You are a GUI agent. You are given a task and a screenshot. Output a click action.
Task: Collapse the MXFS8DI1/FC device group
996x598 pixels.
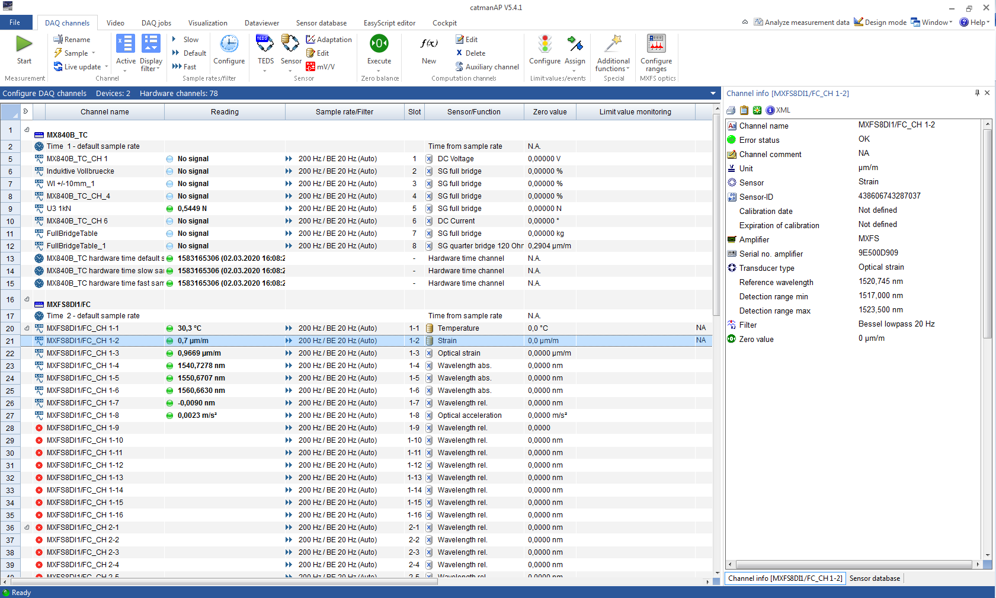pos(27,299)
